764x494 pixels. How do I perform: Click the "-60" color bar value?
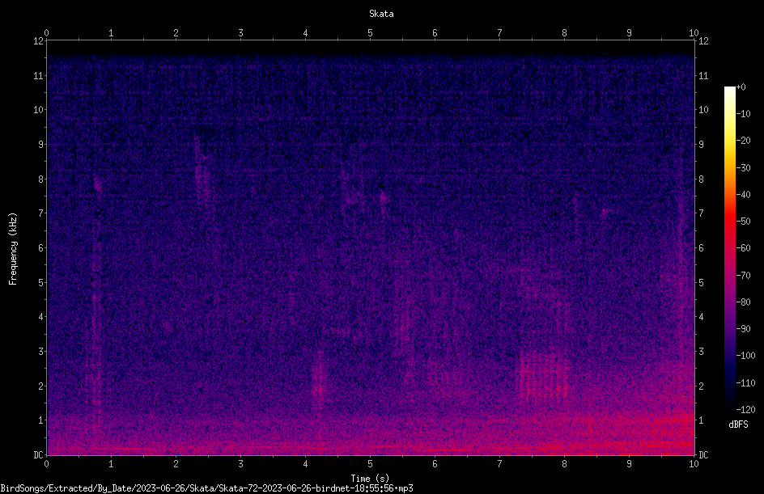743,248
